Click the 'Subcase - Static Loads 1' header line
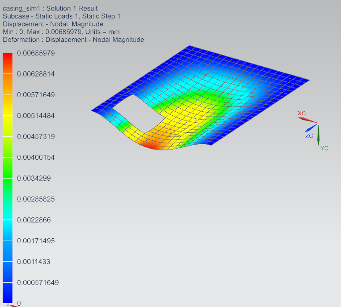This screenshot has width=341, height=307. (62, 16)
